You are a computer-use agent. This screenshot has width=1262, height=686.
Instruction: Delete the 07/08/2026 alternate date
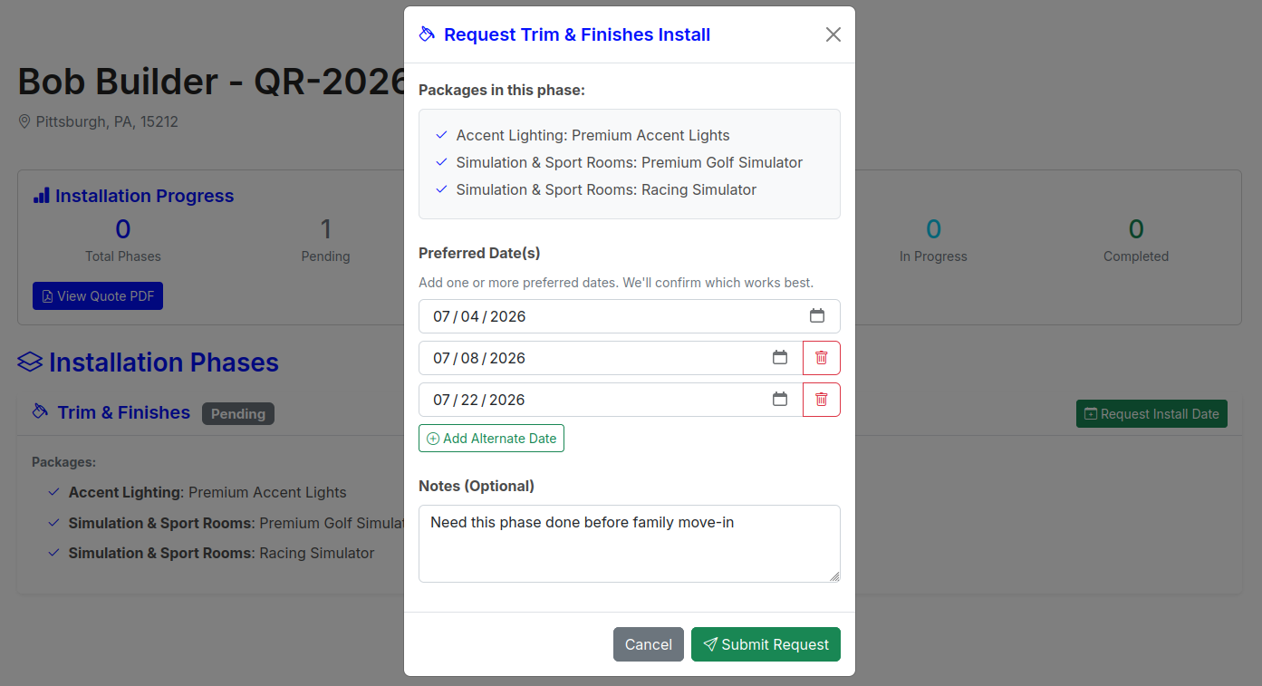click(821, 358)
